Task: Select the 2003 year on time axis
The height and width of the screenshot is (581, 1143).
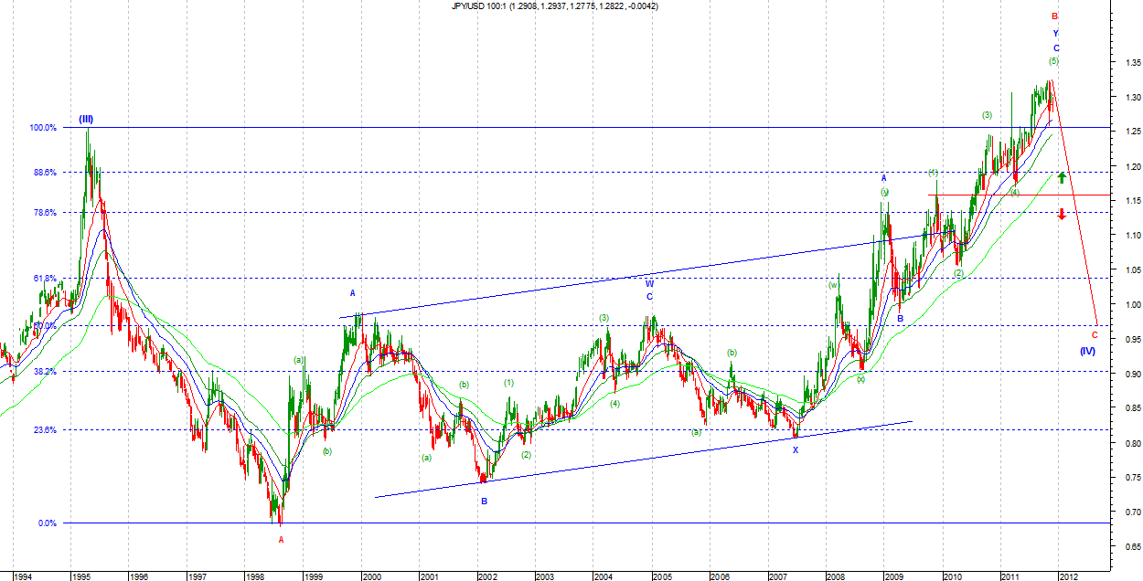Action: pyautogui.click(x=544, y=576)
